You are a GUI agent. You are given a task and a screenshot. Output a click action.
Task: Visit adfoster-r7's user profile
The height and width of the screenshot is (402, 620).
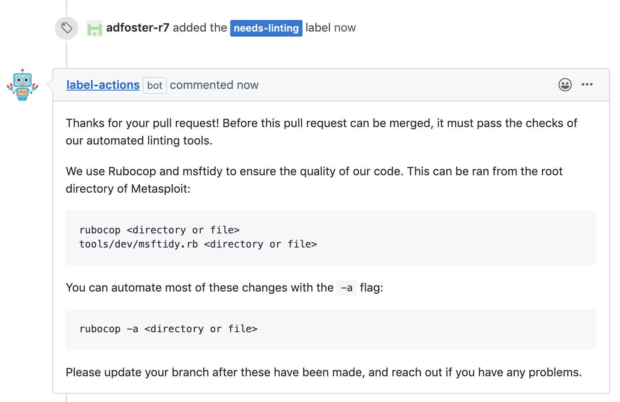click(x=138, y=28)
